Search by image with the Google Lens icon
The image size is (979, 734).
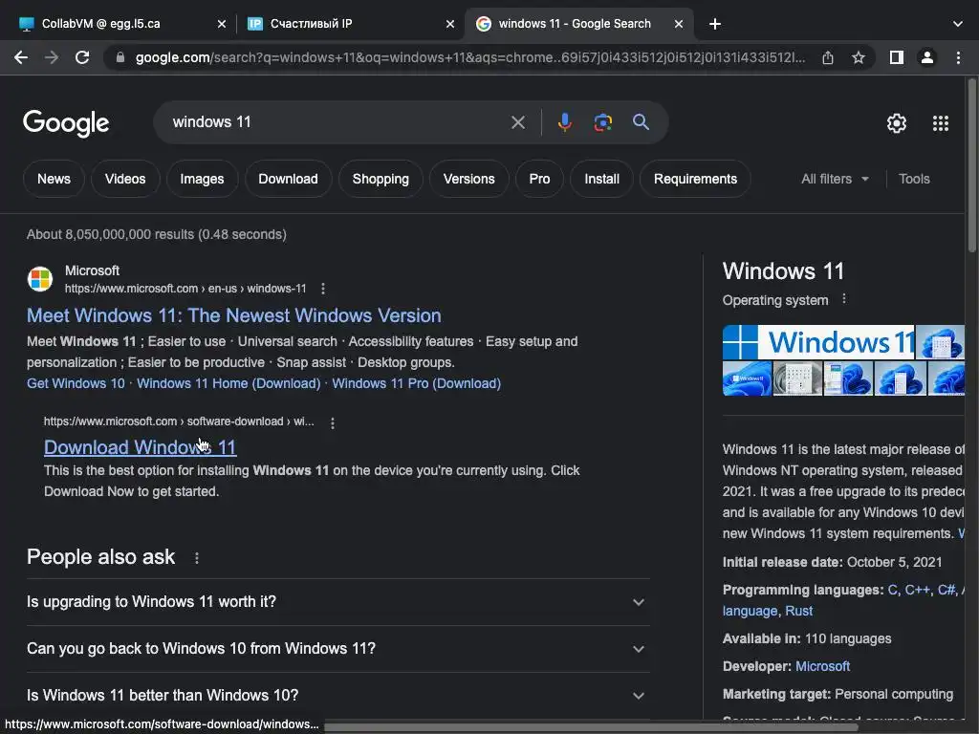point(602,122)
